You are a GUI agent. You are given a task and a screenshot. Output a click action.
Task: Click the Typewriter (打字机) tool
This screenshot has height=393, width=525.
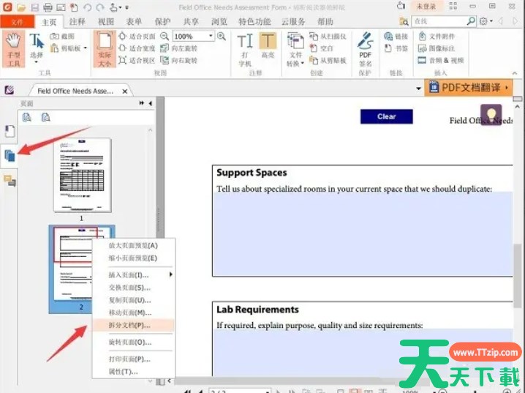point(245,48)
